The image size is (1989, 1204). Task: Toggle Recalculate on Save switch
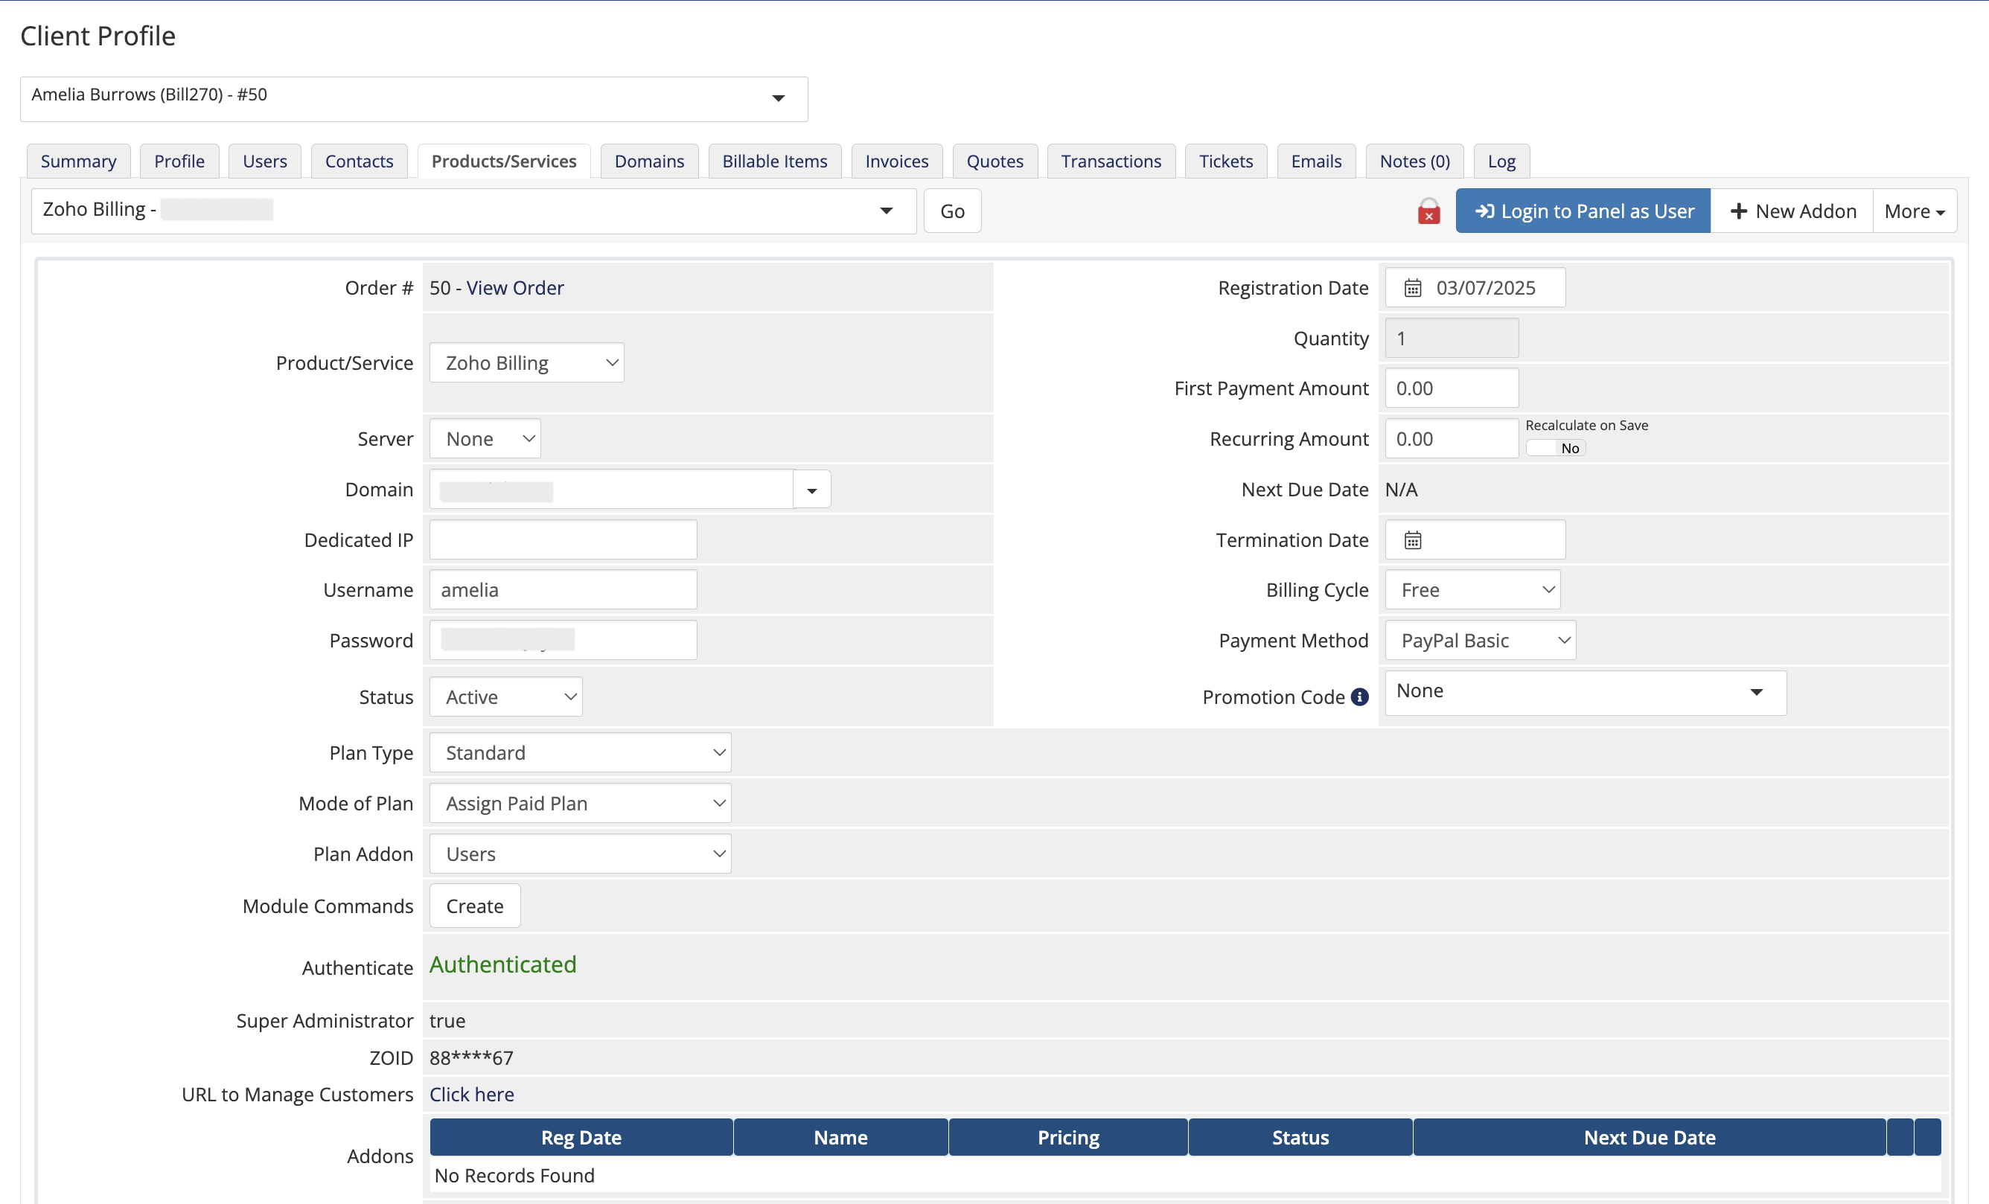click(1555, 448)
